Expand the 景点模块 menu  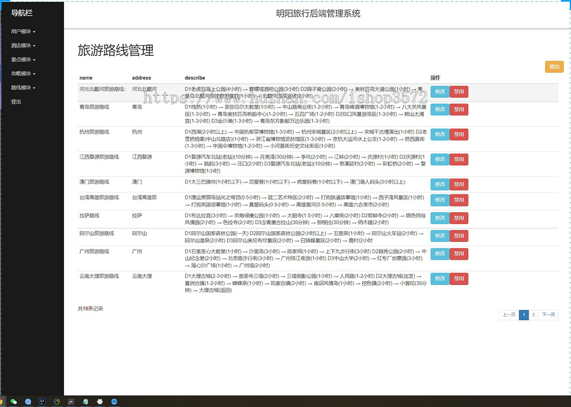(23, 60)
